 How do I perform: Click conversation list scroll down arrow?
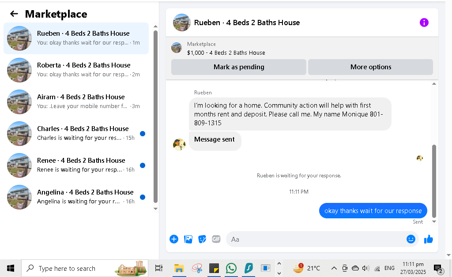coord(155,209)
